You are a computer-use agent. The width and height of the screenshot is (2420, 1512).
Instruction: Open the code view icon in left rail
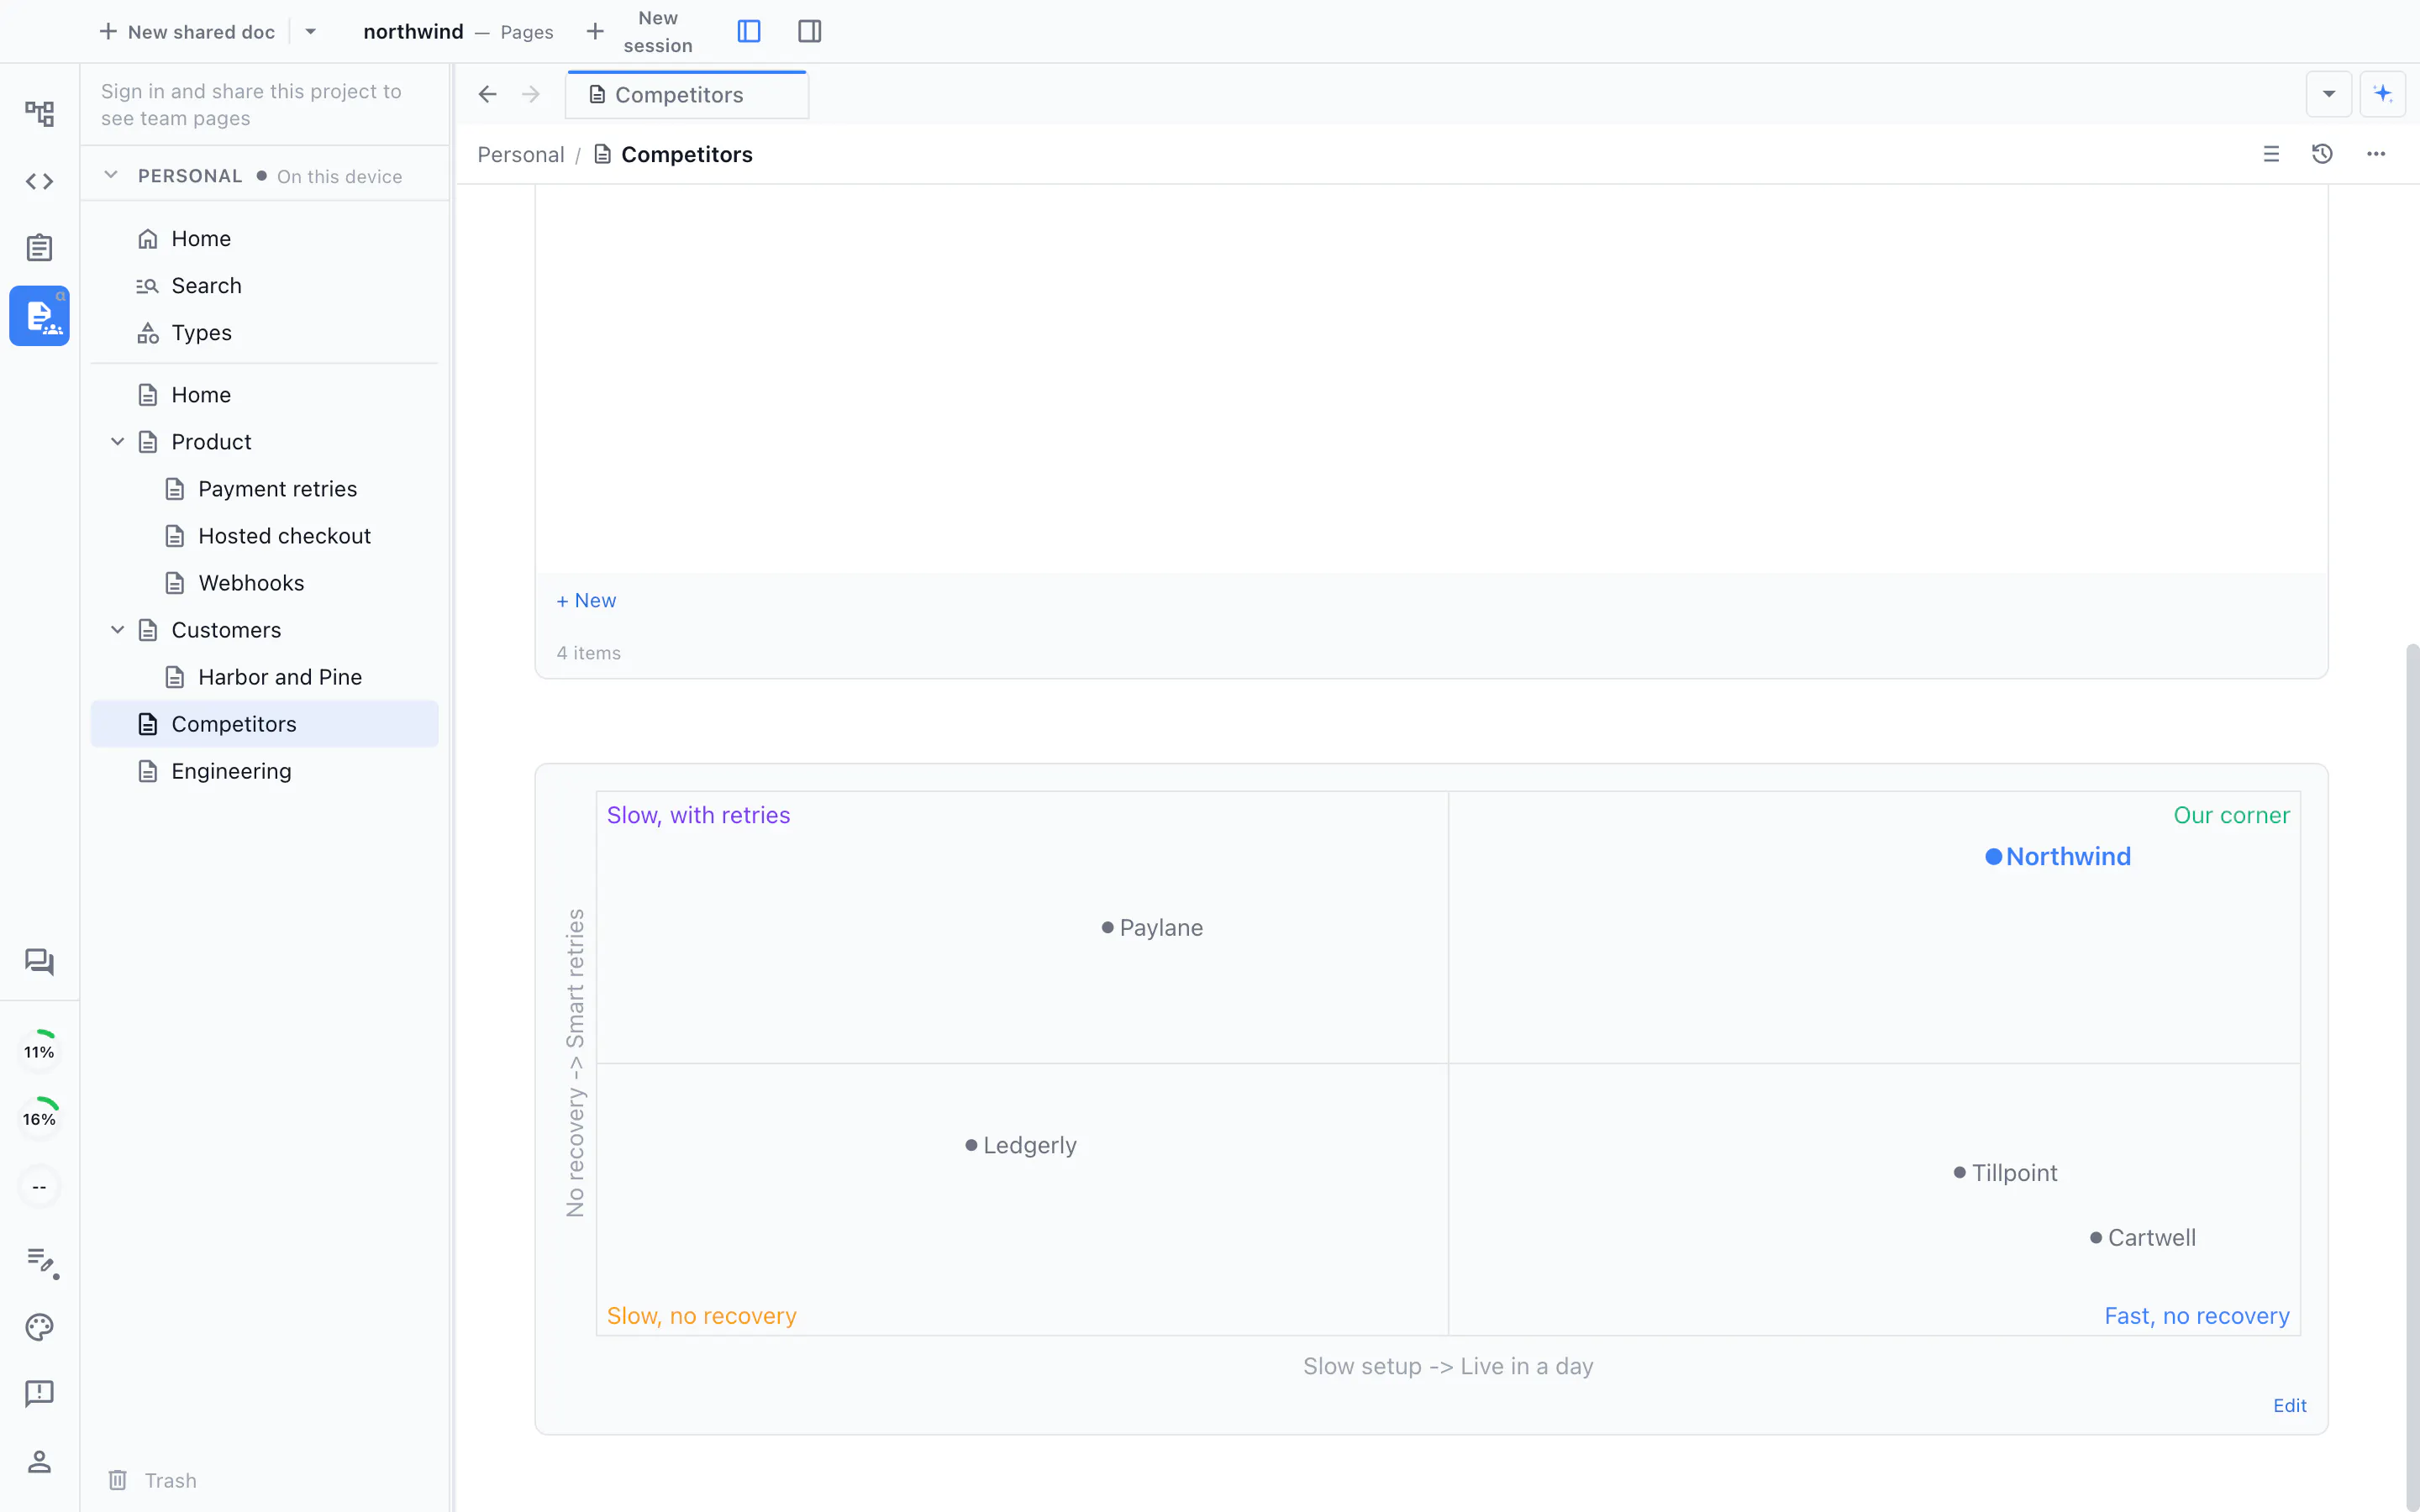[x=39, y=181]
